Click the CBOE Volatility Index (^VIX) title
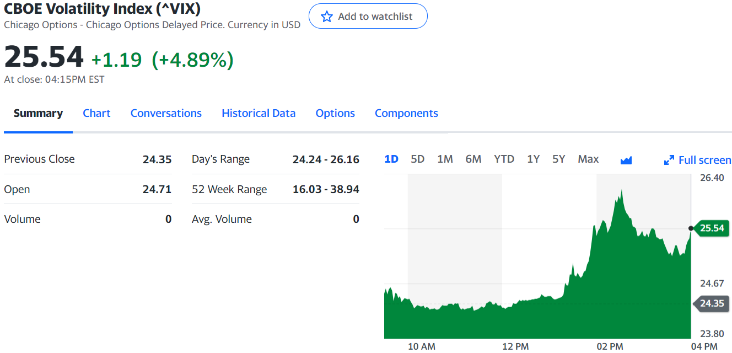 tap(102, 8)
